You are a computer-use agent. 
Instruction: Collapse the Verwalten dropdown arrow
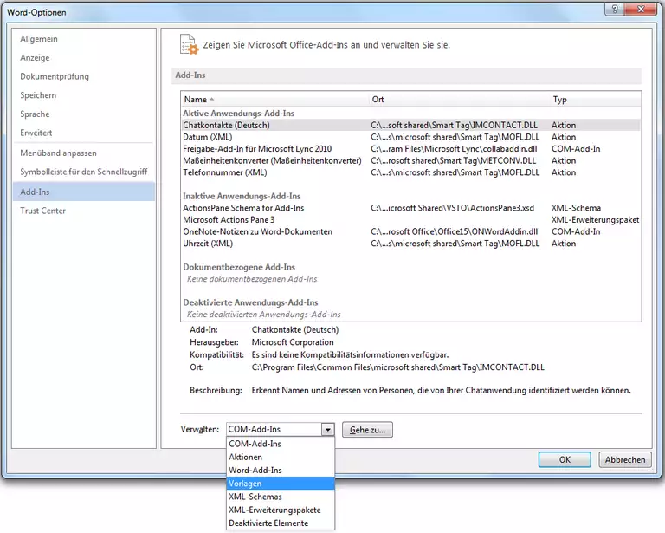tap(327, 429)
